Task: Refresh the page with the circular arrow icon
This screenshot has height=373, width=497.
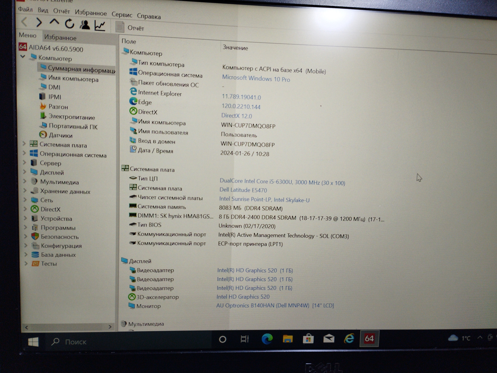Action: (x=69, y=24)
